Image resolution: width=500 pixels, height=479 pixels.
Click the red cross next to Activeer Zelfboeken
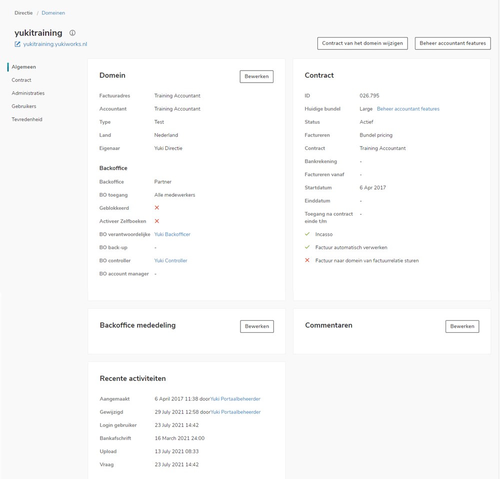coord(157,221)
